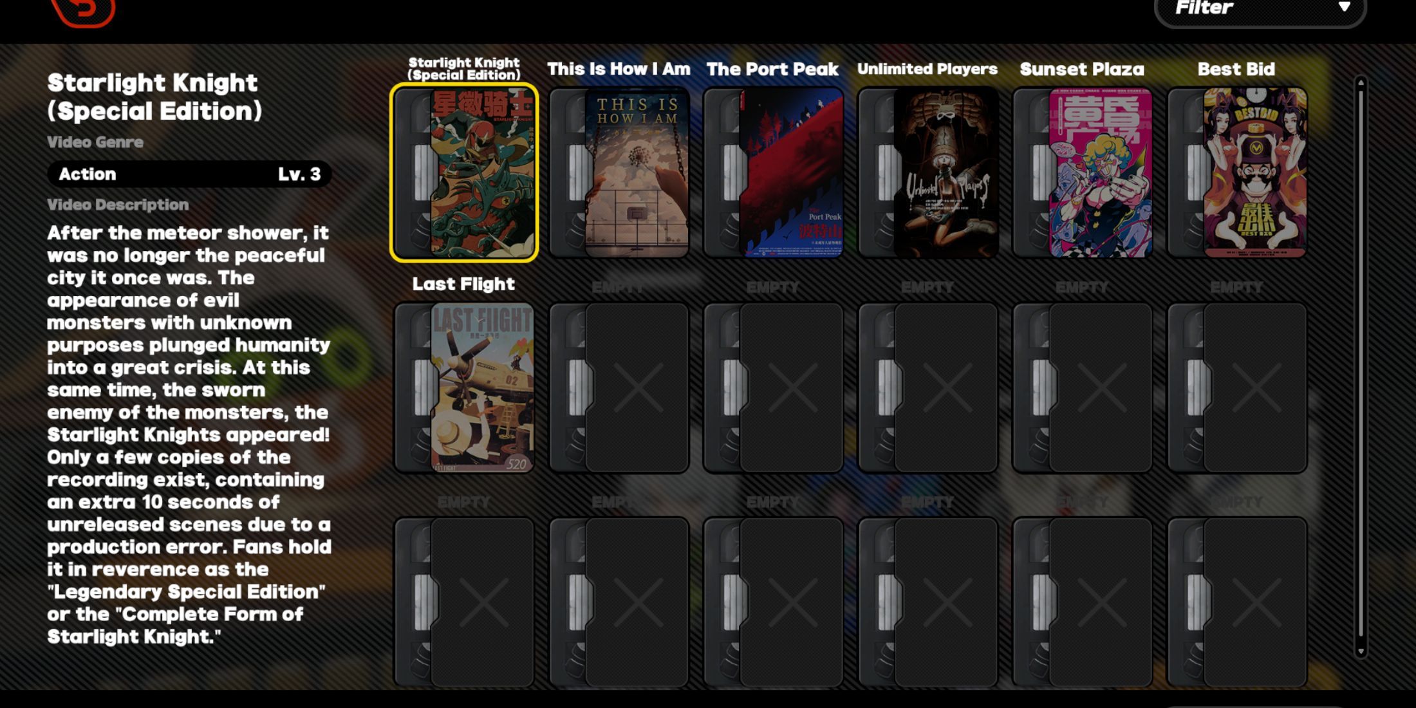The width and height of the screenshot is (1416, 708).
Task: Select Action genre label
Action: click(88, 173)
